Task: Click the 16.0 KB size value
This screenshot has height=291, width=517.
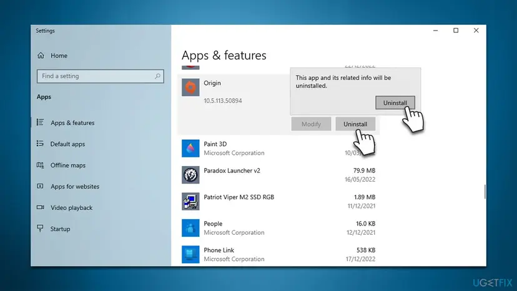Action: (365, 224)
